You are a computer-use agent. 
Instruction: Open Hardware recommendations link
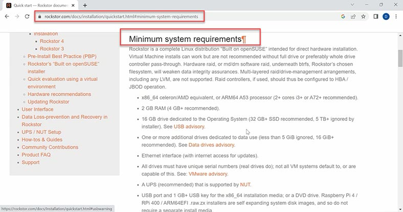(59, 94)
